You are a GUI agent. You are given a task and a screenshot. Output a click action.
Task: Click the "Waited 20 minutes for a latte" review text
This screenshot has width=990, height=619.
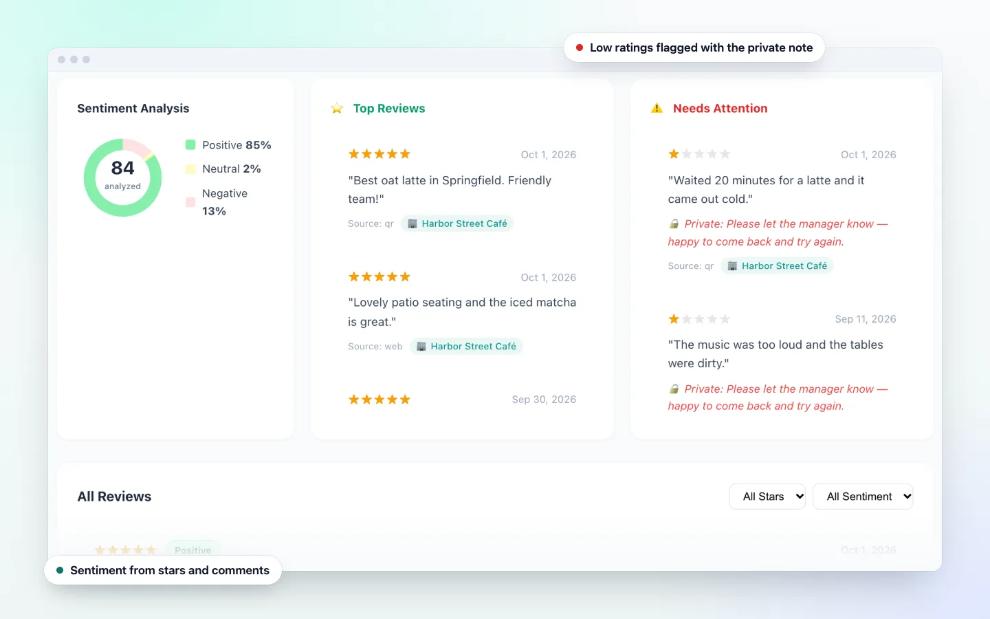tap(767, 190)
